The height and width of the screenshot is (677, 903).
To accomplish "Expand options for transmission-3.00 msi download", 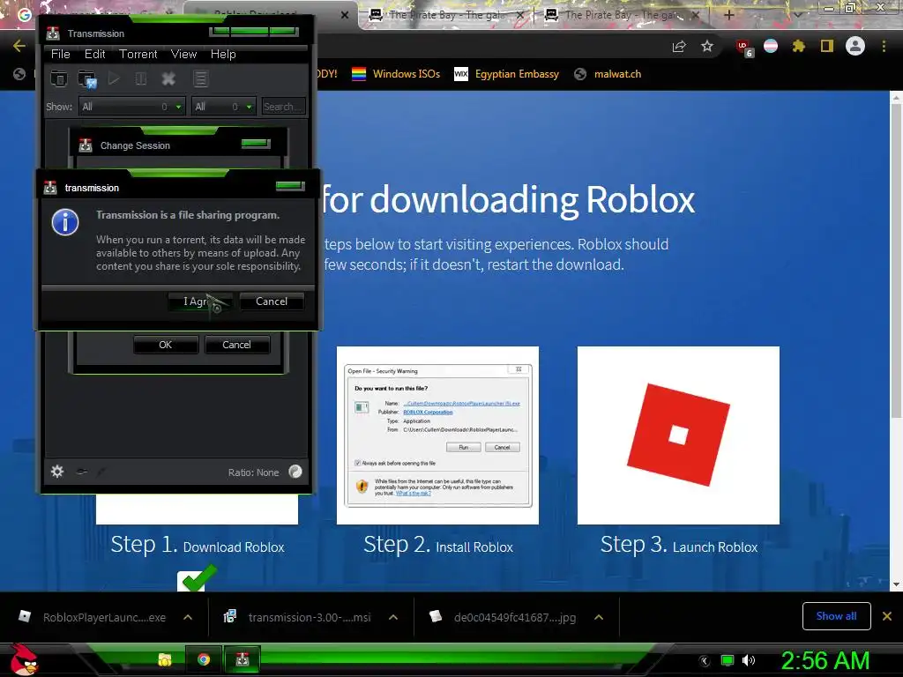I will 393,617.
